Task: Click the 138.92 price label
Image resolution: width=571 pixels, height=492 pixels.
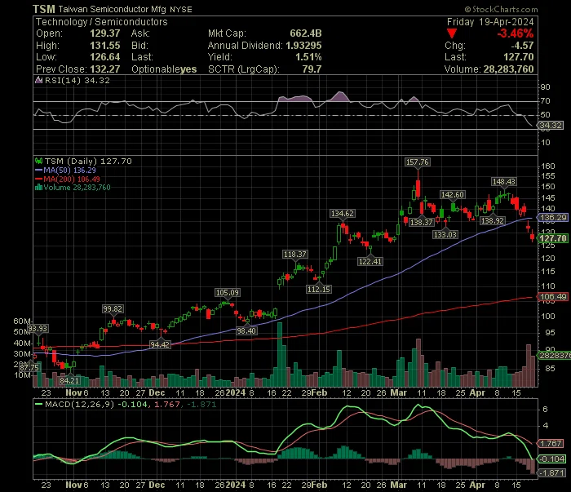Action: 493,220
